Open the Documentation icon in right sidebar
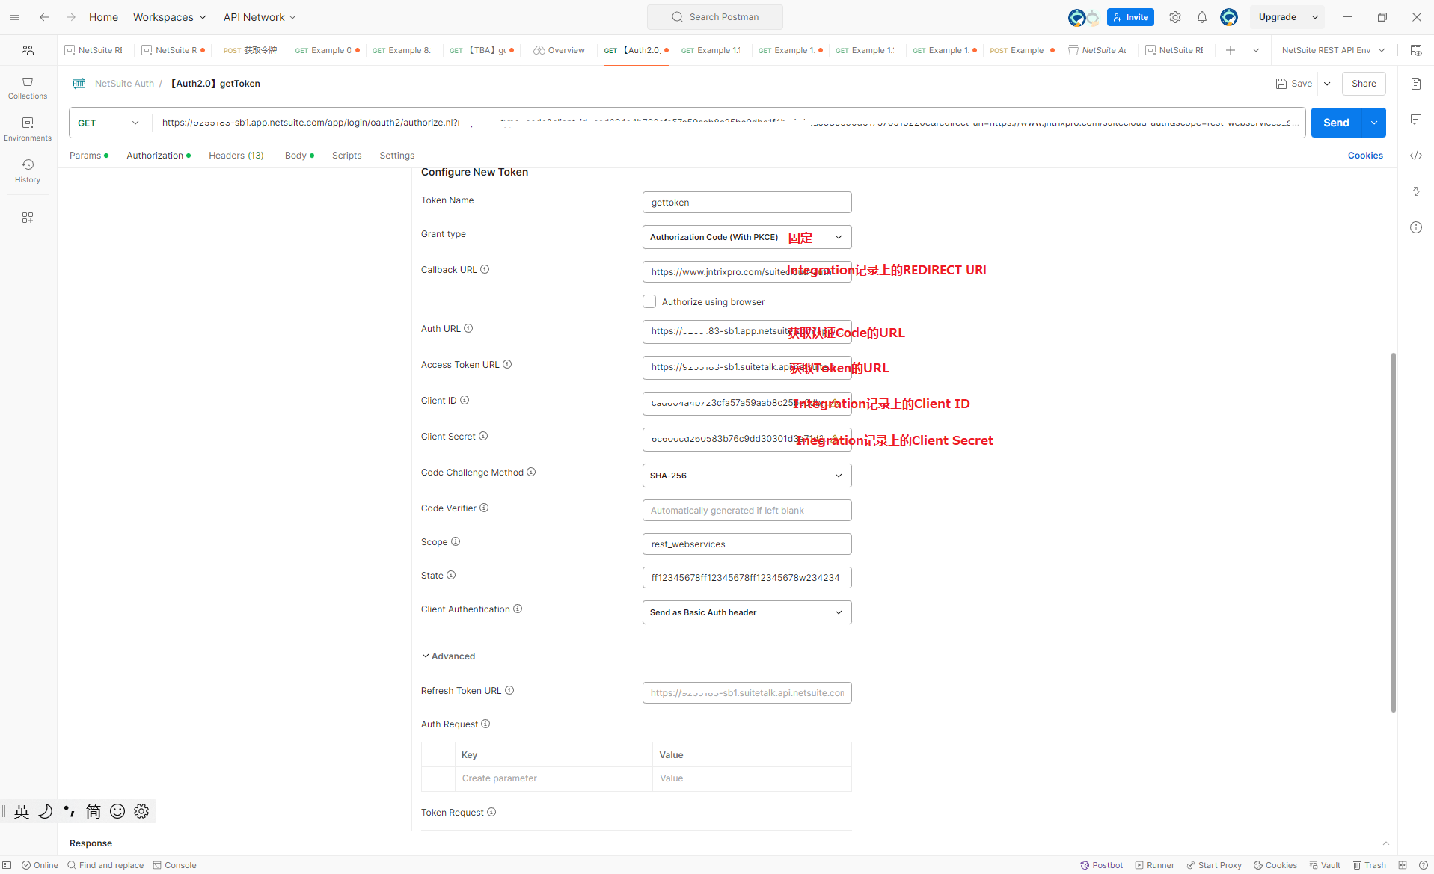This screenshot has width=1434, height=874. pyautogui.click(x=1416, y=84)
